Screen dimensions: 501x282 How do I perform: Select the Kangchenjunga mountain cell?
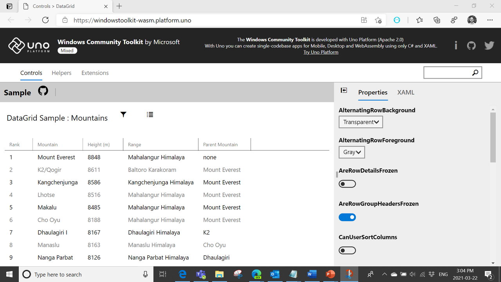[58, 182]
